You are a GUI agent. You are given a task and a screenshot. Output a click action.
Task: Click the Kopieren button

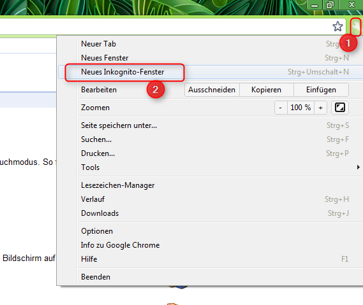267,90
